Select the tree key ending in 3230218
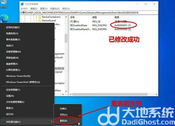Viewport: 175px width, 126px height. tap(59, 68)
